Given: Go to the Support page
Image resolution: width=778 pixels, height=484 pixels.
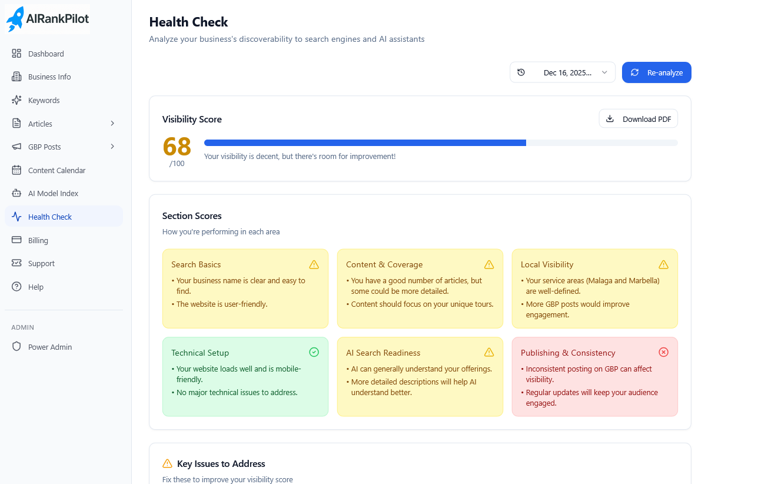Looking at the screenshot, I should 64,263.
